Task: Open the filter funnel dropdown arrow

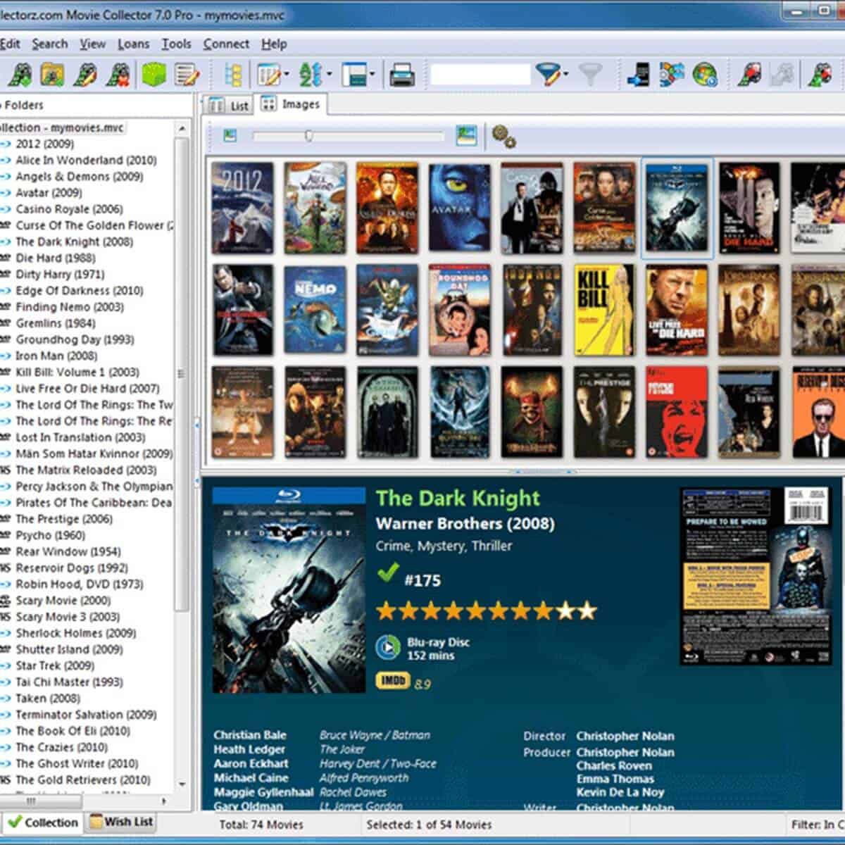Action: [x=565, y=74]
